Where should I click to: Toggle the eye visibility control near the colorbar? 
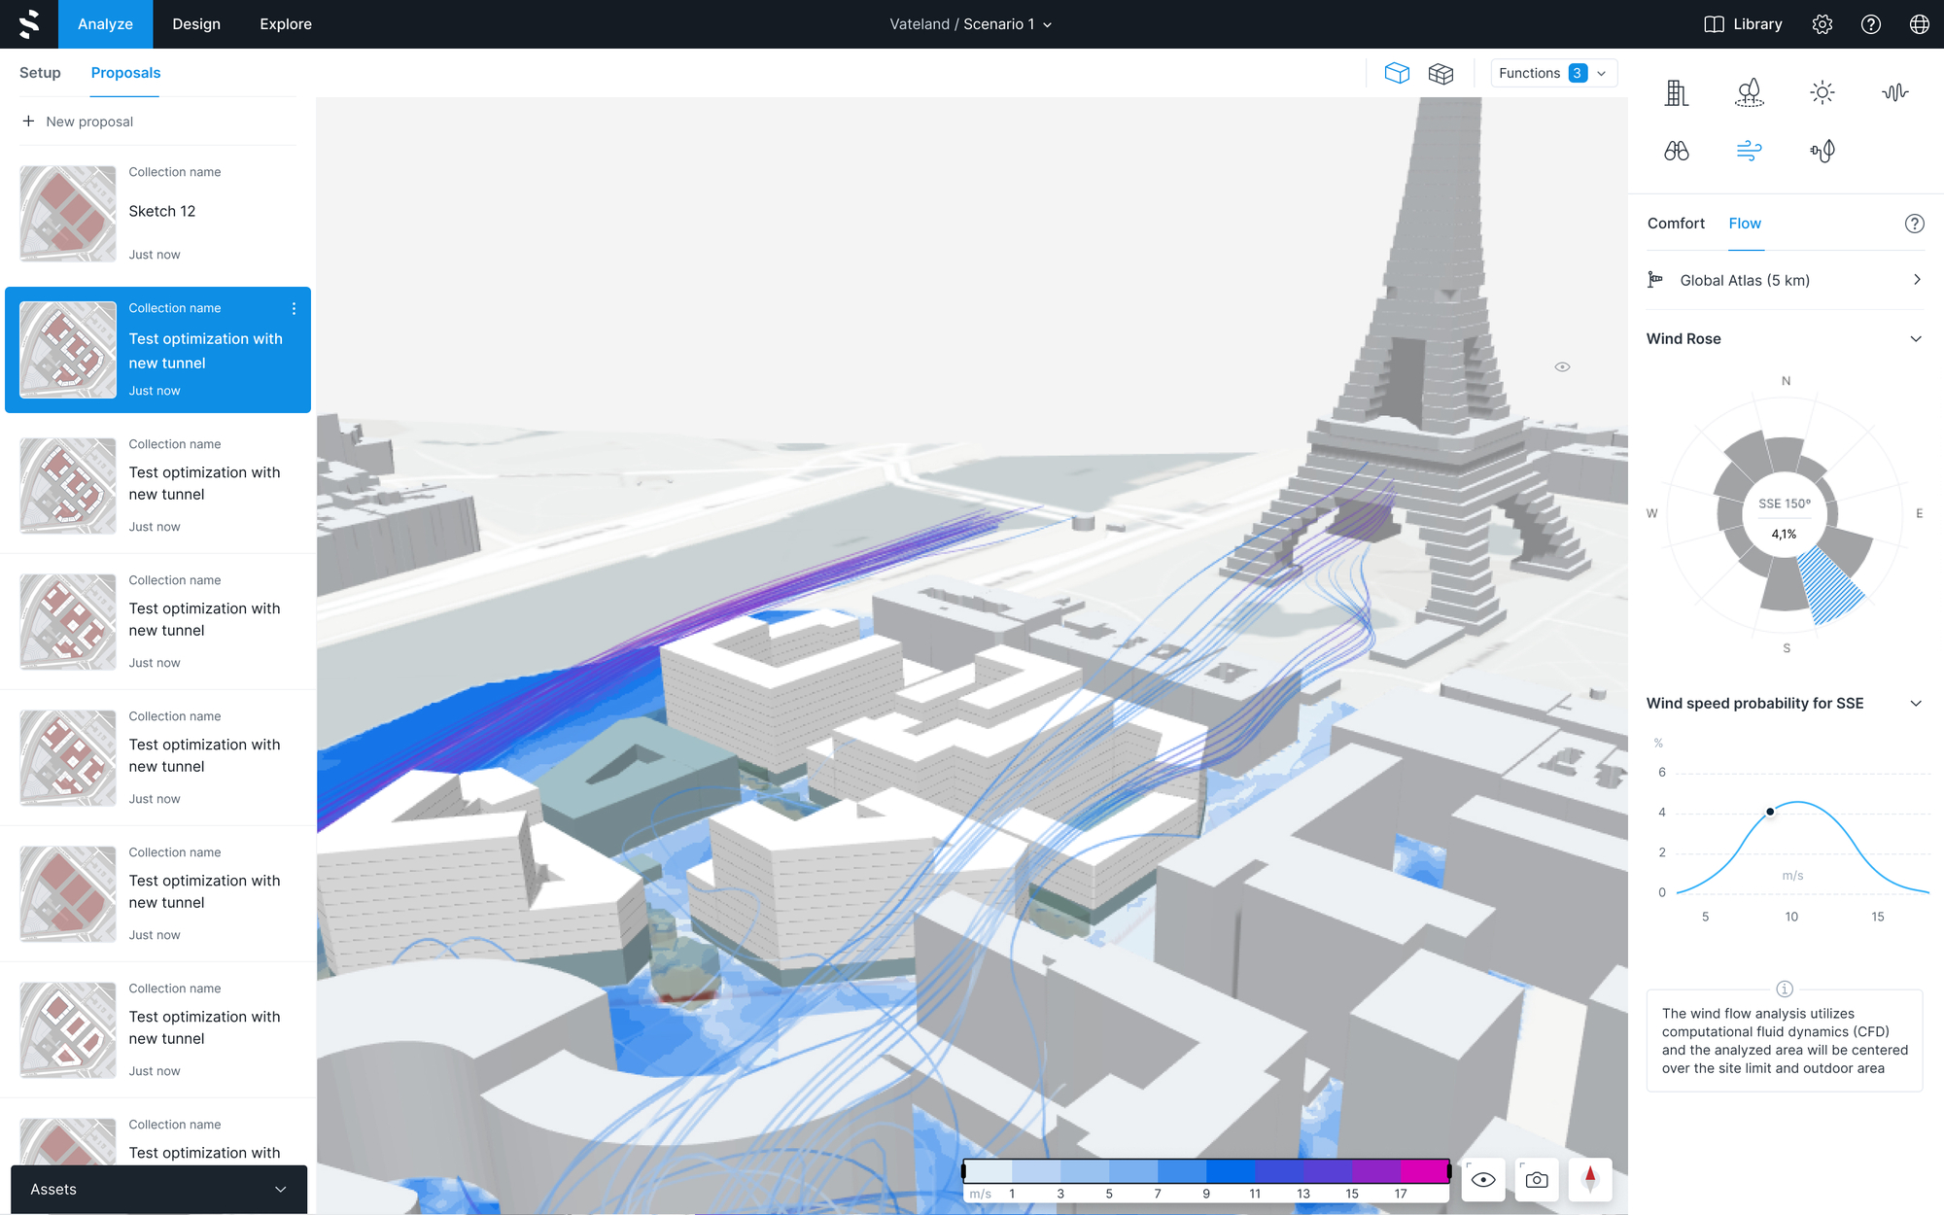click(x=1483, y=1179)
